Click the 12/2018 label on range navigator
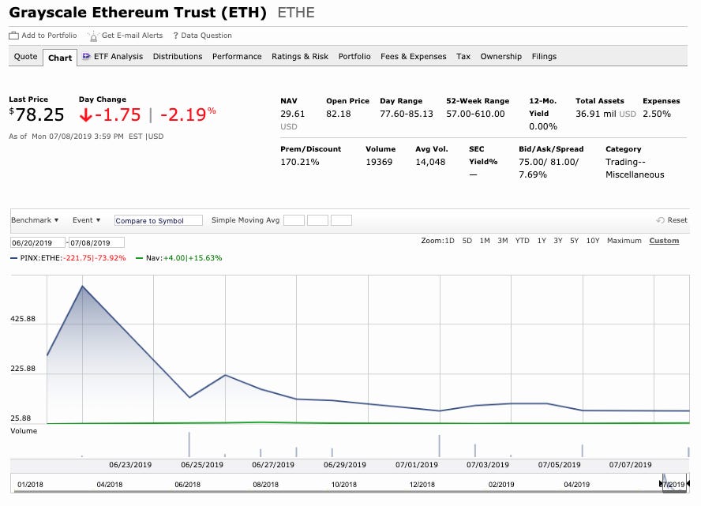 tap(422, 485)
